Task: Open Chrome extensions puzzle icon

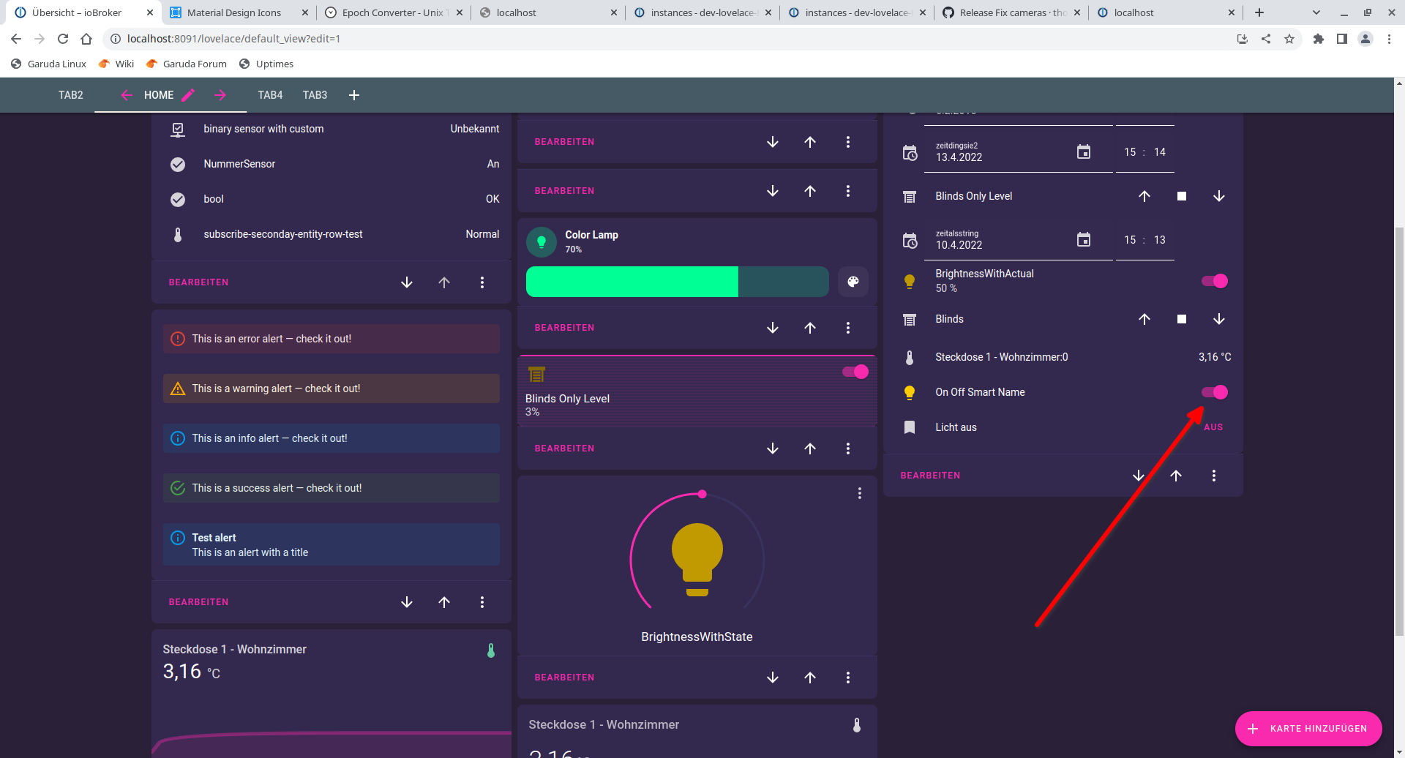Action: click(x=1319, y=39)
